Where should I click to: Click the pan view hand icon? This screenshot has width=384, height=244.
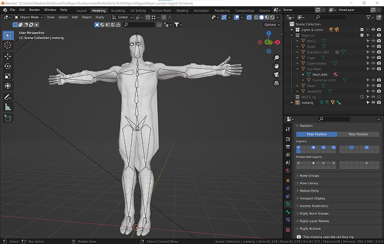276,66
